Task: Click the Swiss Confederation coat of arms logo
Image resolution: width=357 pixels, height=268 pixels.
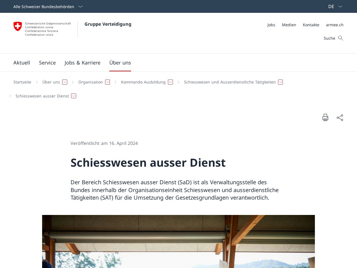Action: [x=18, y=27]
